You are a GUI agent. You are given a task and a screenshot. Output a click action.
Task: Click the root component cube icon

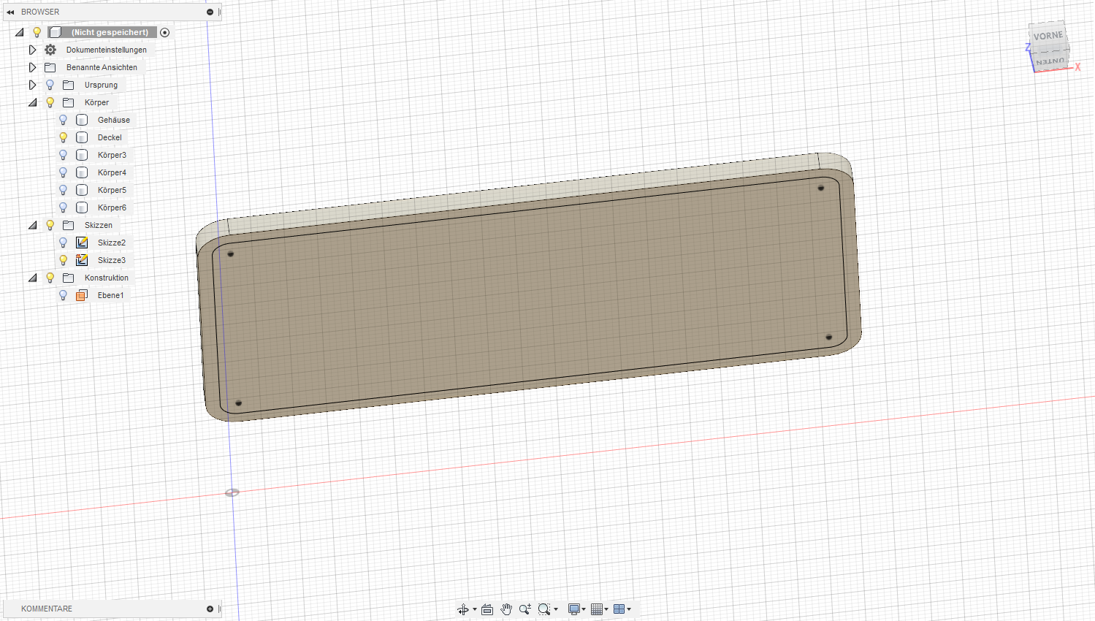[x=56, y=32]
